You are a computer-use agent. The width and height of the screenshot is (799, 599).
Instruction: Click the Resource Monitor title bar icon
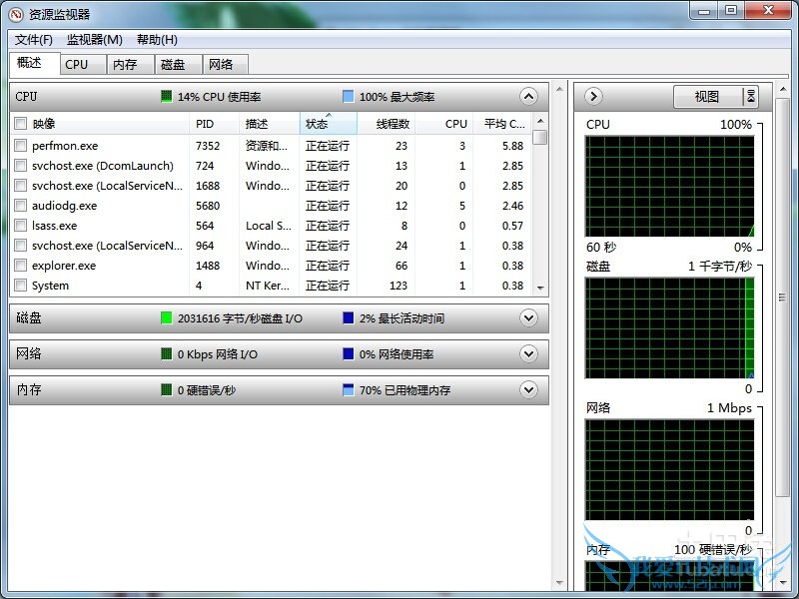[x=16, y=15]
